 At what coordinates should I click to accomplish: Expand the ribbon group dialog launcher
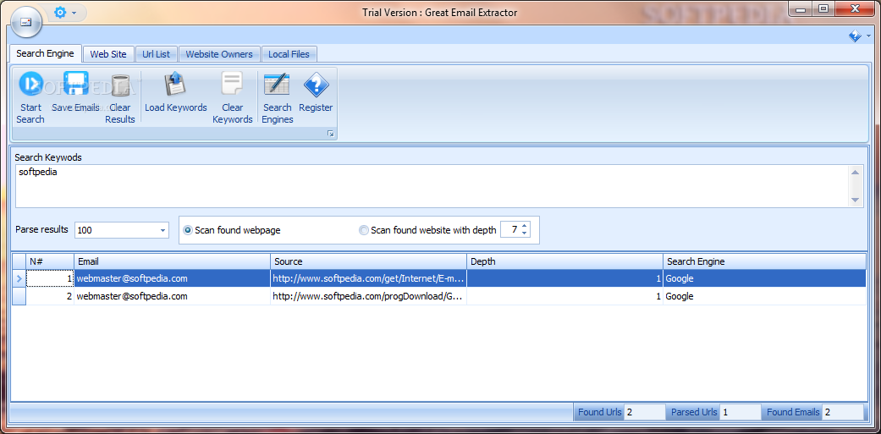pyautogui.click(x=330, y=134)
